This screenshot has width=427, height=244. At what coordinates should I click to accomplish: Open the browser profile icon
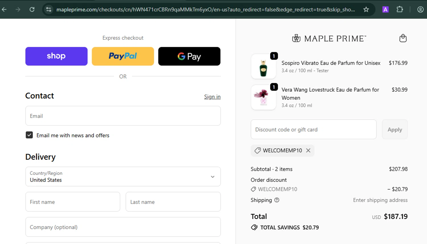click(420, 9)
